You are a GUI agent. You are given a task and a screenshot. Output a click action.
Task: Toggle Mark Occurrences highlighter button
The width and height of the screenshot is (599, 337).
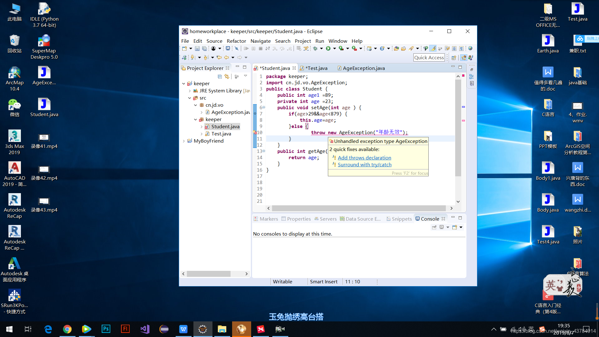pyautogui.click(x=433, y=48)
